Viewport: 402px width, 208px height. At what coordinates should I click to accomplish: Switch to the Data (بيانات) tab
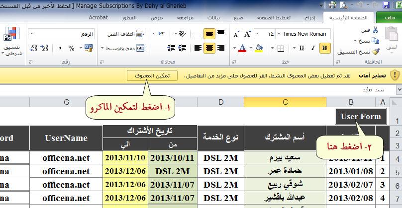(213, 18)
